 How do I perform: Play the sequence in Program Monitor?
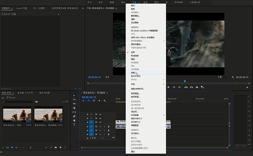point(169,87)
